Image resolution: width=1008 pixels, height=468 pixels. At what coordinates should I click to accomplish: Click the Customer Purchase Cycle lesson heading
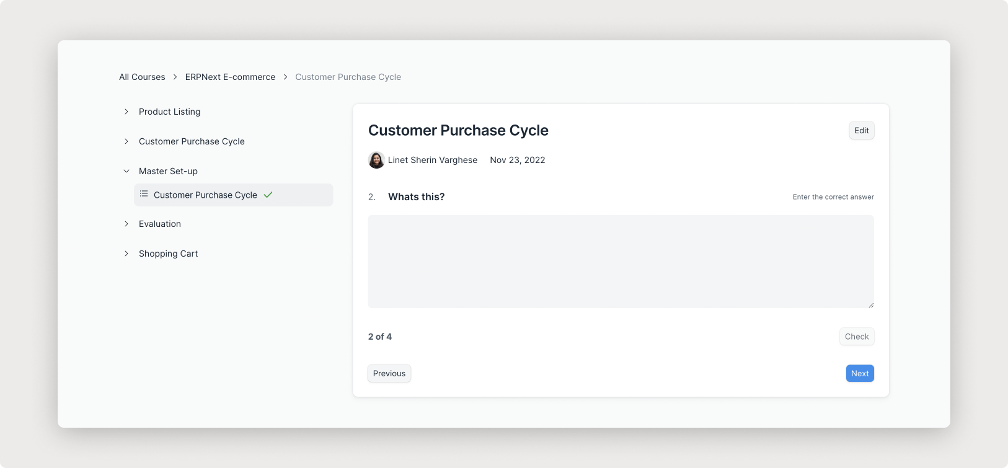tap(458, 130)
